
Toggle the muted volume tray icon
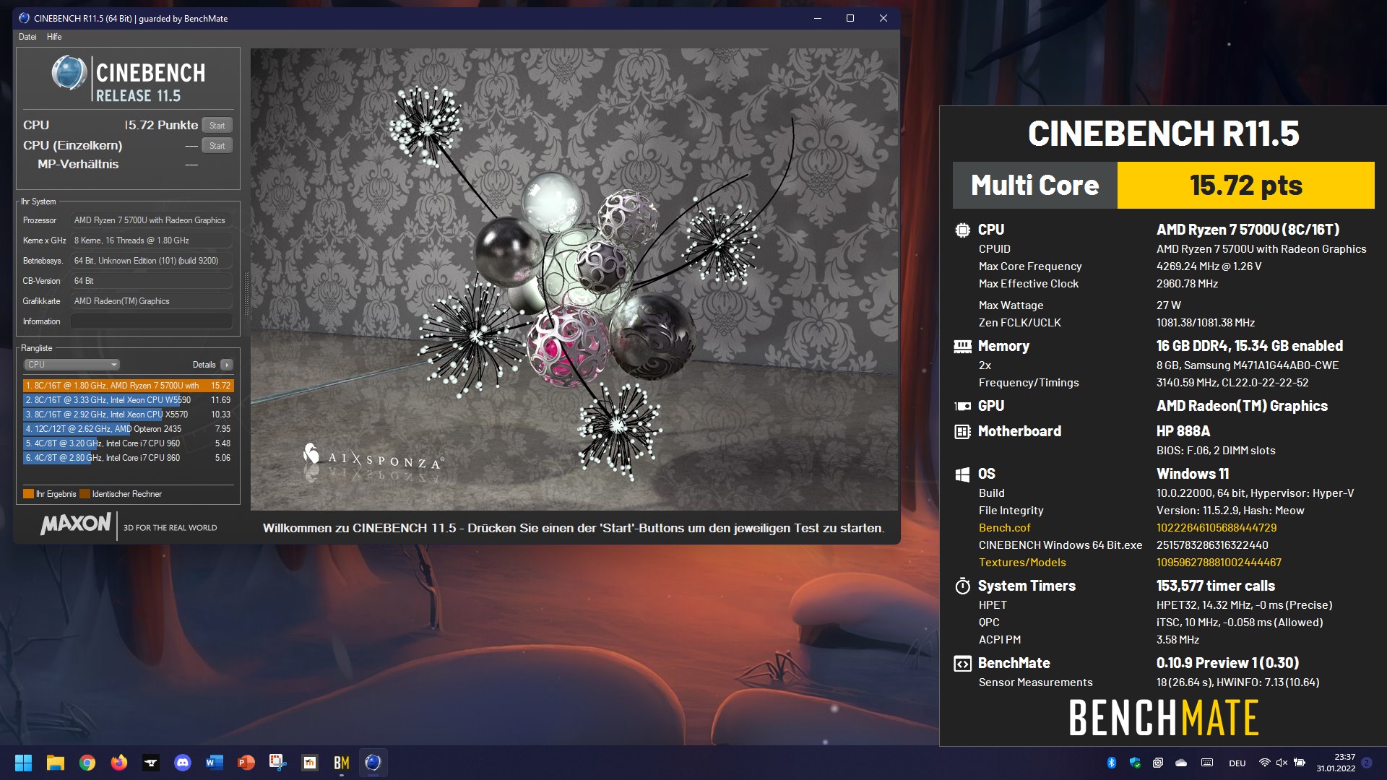coord(1282,763)
